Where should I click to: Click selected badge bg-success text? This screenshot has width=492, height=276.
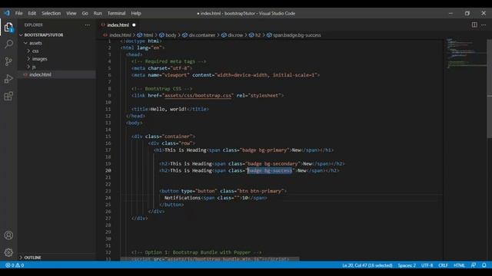click(270, 170)
